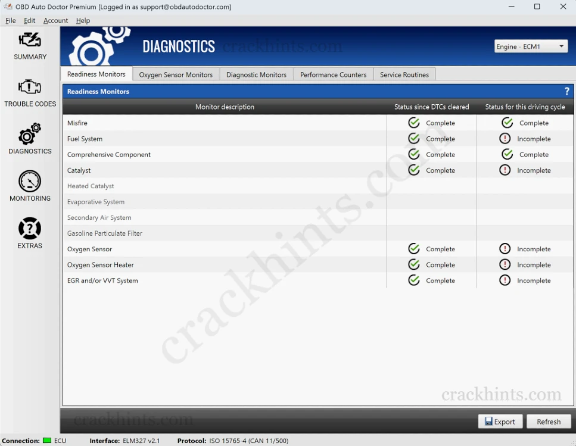The height and width of the screenshot is (446, 576).
Task: Click the Export button
Action: 500,422
